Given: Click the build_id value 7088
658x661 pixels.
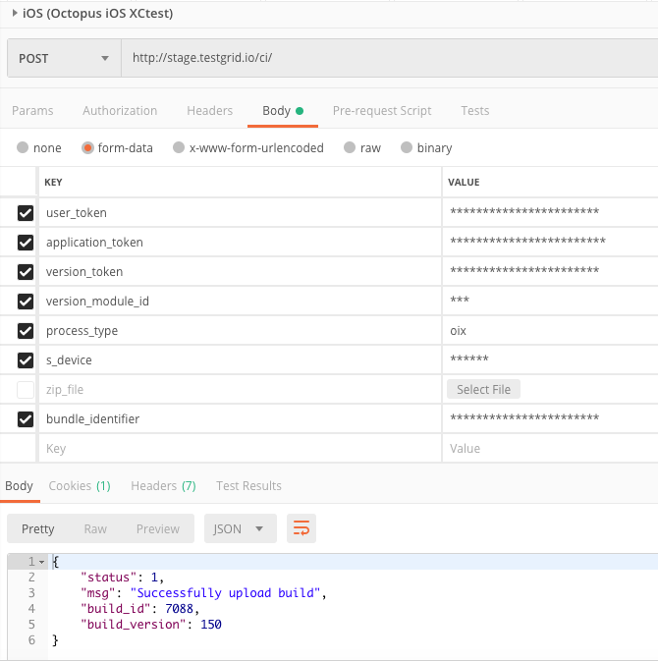Looking at the screenshot, I should click(179, 609).
